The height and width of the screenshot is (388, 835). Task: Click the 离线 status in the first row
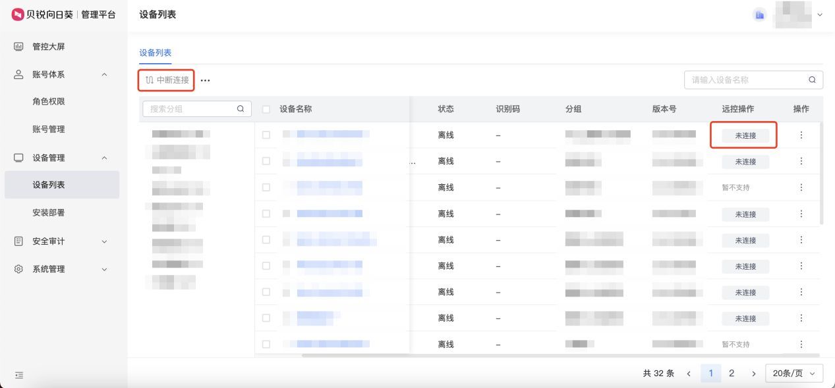(446, 135)
